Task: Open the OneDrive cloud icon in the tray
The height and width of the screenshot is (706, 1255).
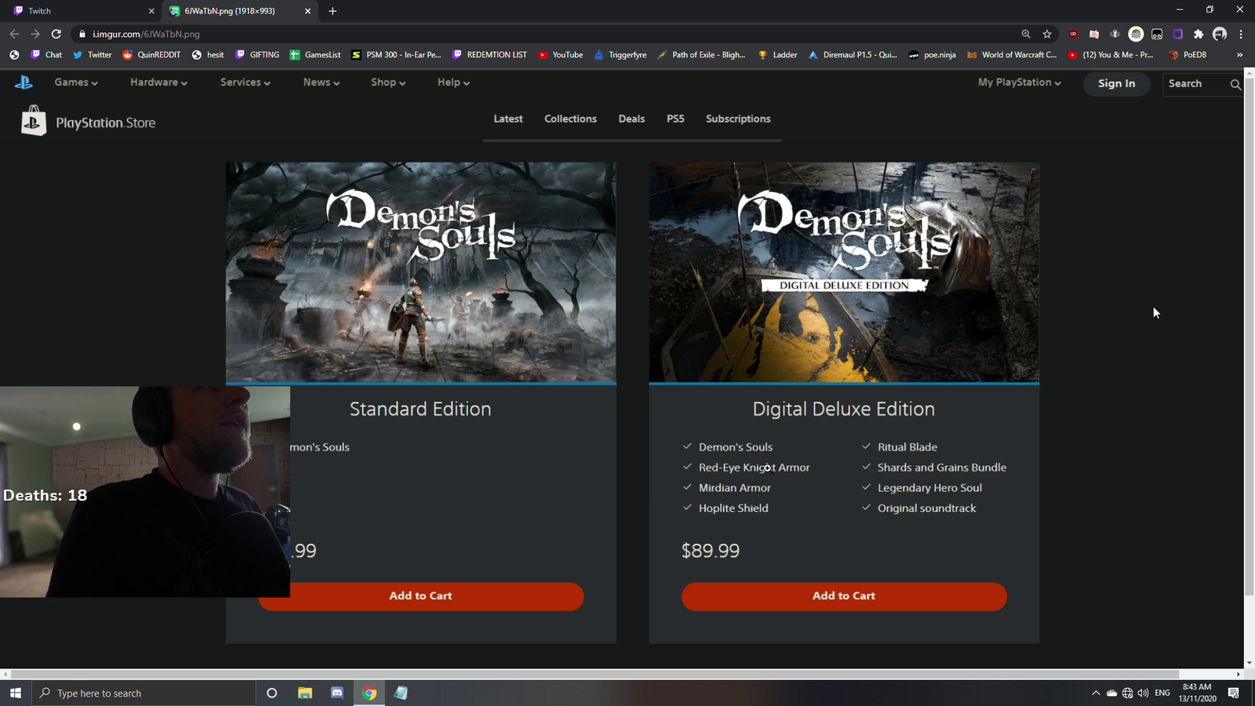Action: [1111, 693]
